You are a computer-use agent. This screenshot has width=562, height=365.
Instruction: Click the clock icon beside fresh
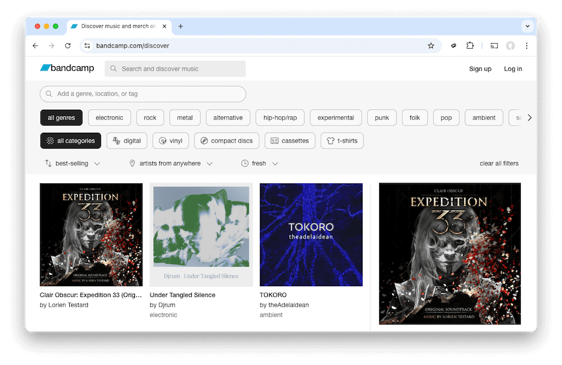pos(245,163)
